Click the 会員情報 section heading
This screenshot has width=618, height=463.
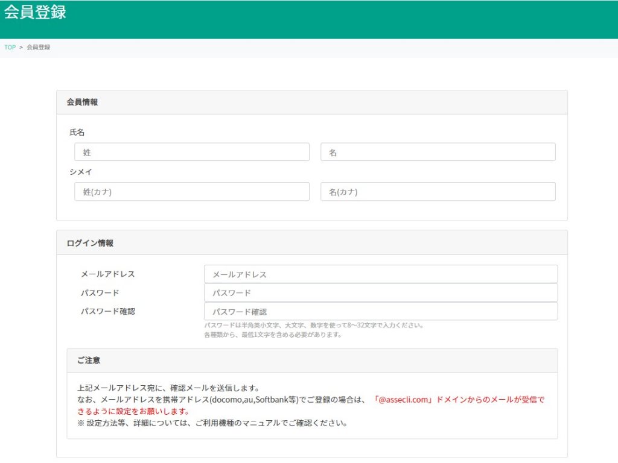point(82,102)
